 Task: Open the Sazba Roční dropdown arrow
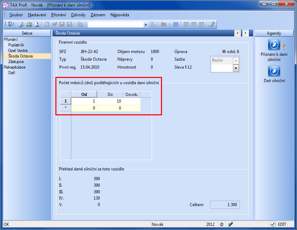(236, 61)
